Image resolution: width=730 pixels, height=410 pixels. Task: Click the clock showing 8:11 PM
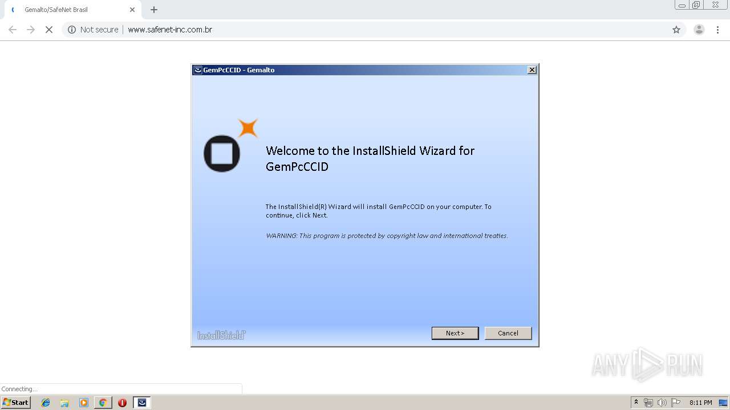(700, 403)
